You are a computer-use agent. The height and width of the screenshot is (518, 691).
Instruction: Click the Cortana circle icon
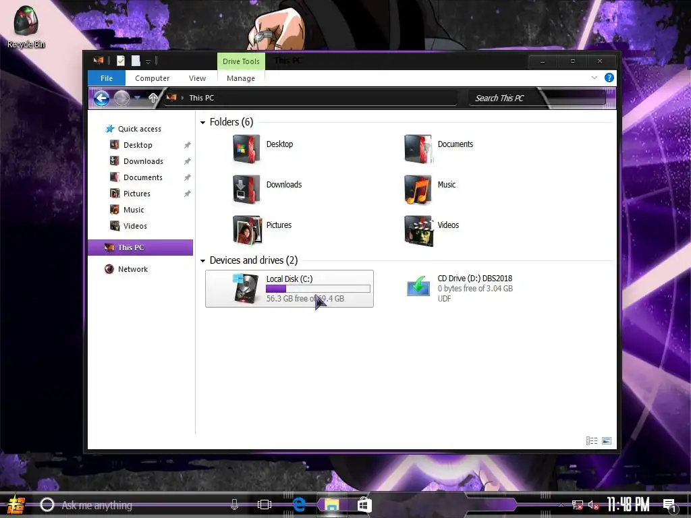[47, 505]
